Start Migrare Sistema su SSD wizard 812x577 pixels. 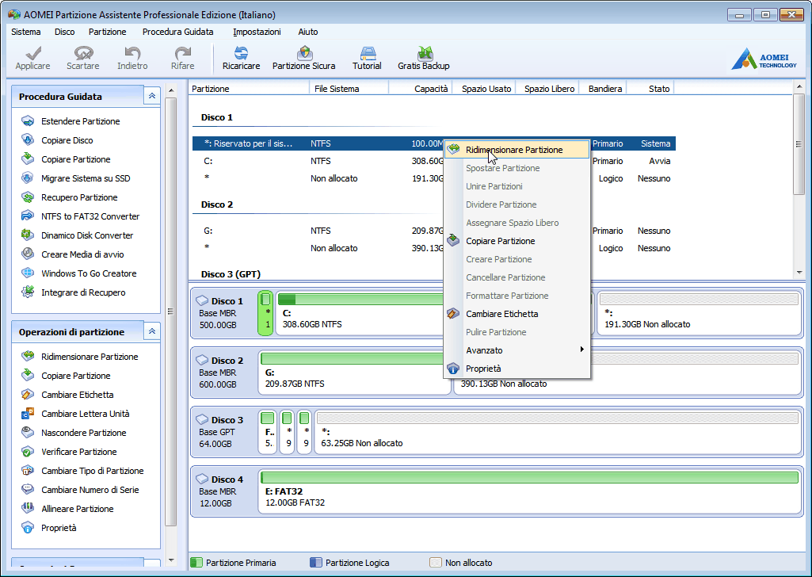point(86,178)
